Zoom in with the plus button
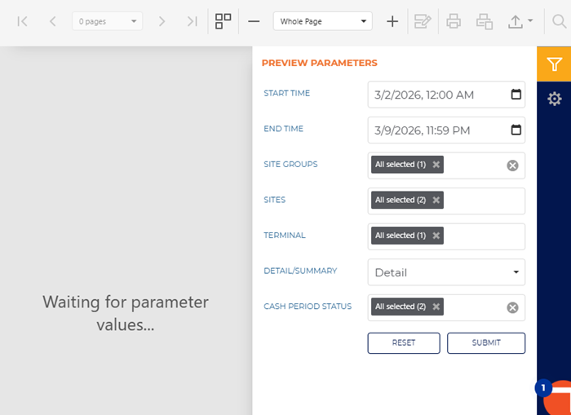The image size is (571, 415). [x=392, y=21]
